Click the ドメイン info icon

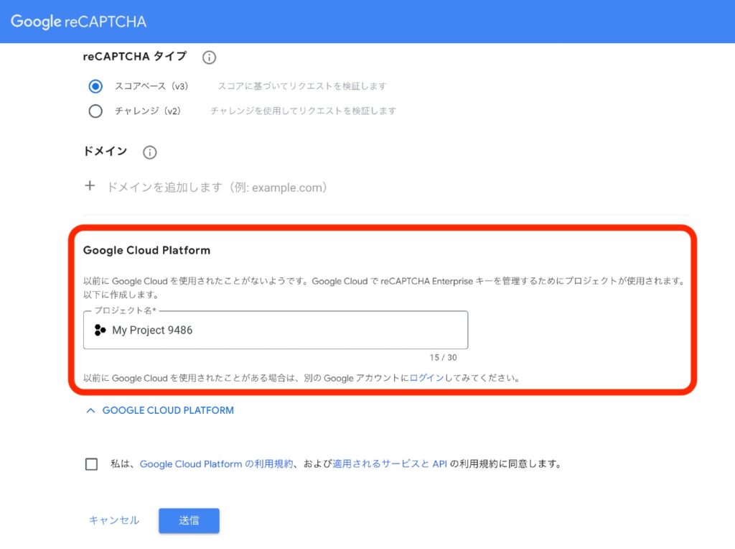pyautogui.click(x=149, y=152)
